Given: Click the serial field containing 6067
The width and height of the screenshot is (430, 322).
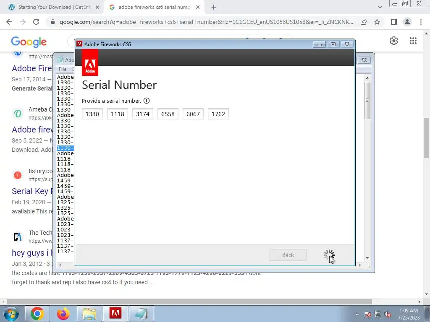Looking at the screenshot, I should click(193, 114).
